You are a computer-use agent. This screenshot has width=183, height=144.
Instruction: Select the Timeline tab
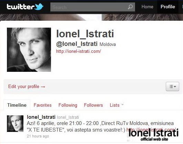(17, 105)
